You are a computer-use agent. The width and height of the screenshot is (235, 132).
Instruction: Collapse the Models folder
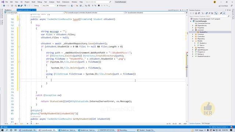pyautogui.click(x=193, y=41)
